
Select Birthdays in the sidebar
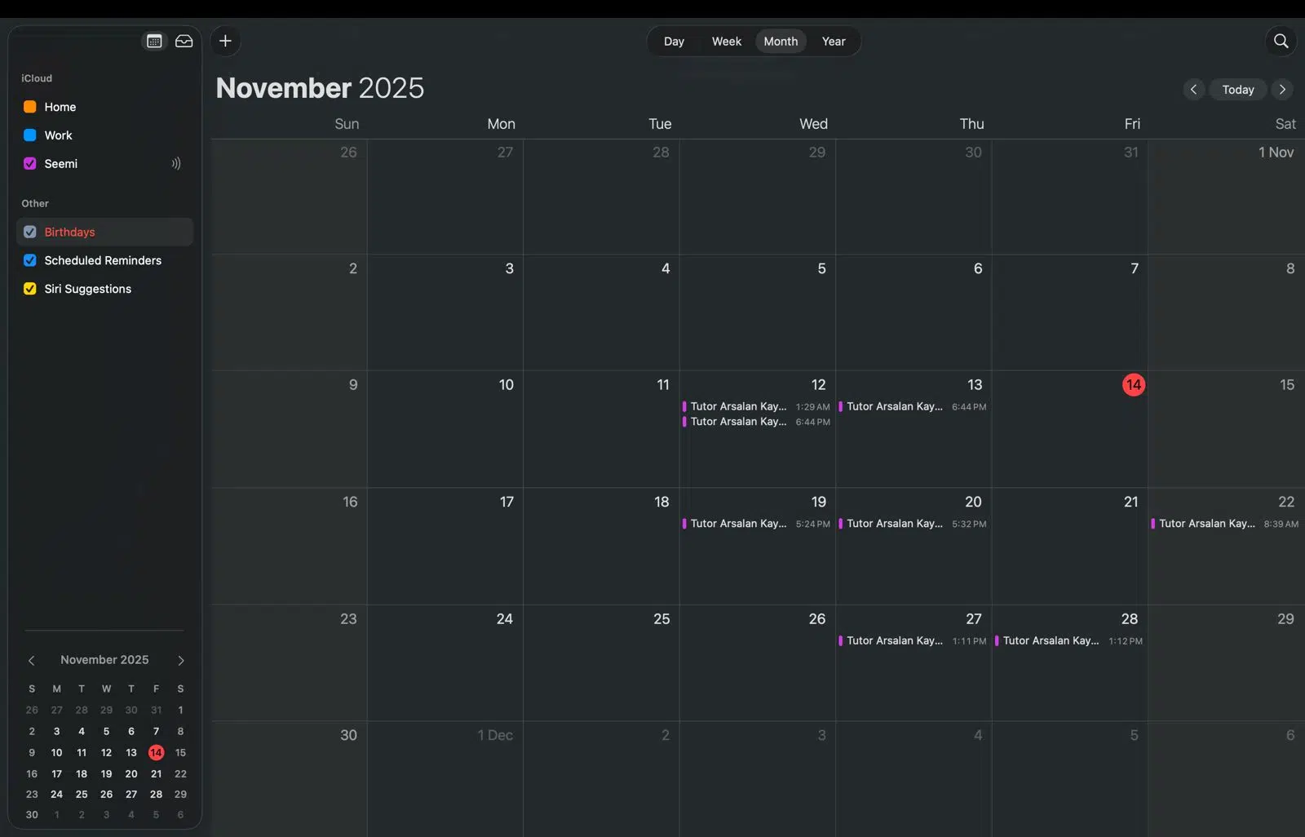(x=69, y=232)
